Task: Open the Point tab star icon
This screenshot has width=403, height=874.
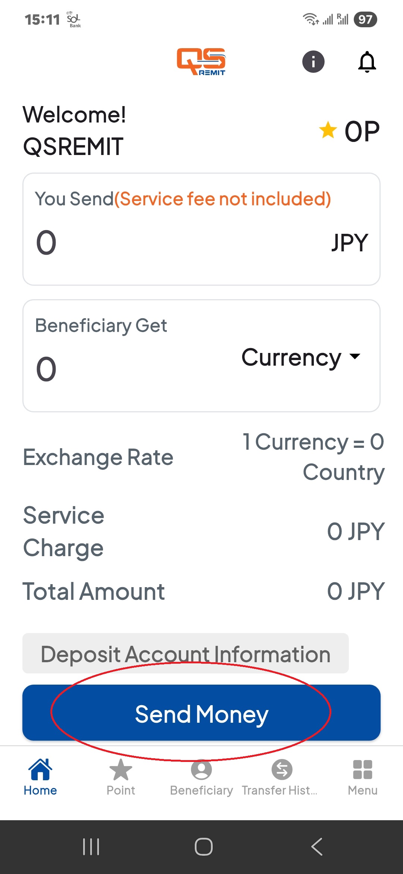Action: pos(121,770)
